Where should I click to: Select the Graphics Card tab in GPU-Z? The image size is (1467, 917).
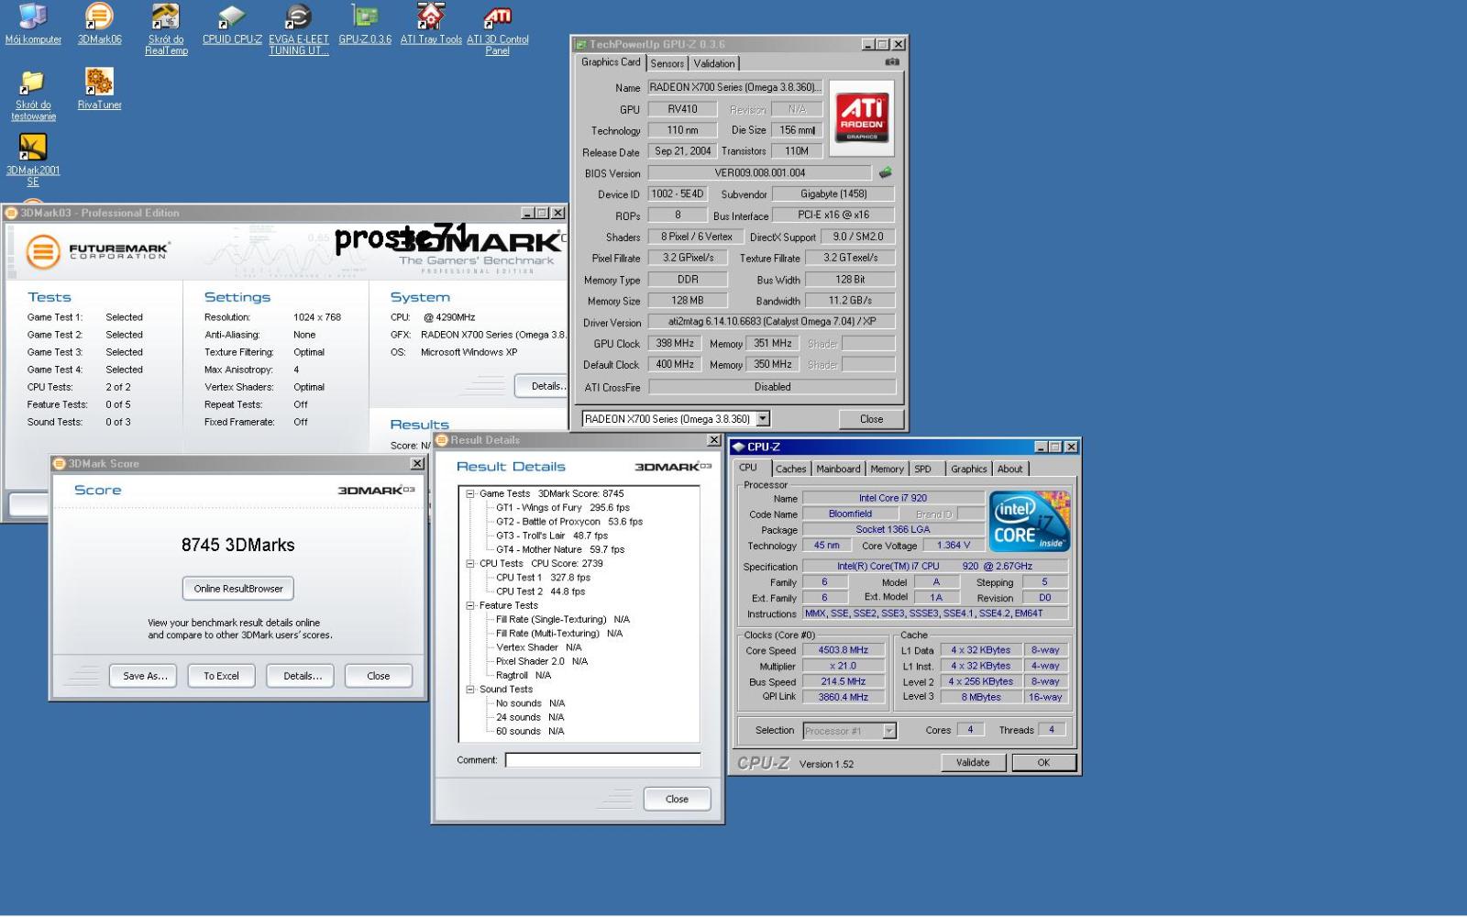point(611,62)
